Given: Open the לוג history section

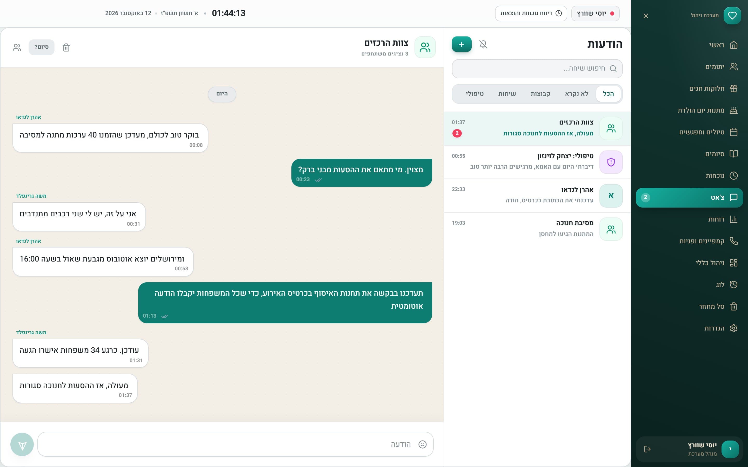Looking at the screenshot, I should pos(689,284).
